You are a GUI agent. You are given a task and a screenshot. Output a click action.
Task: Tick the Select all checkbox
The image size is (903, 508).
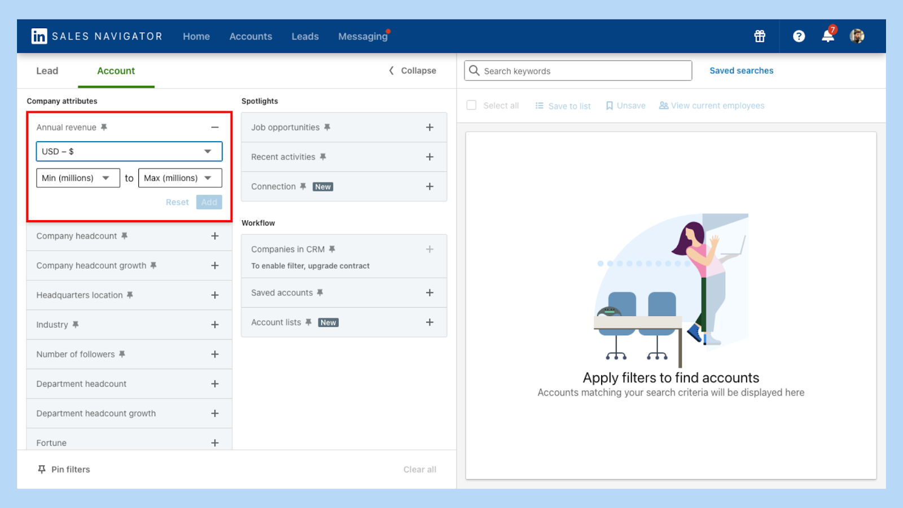(x=472, y=105)
